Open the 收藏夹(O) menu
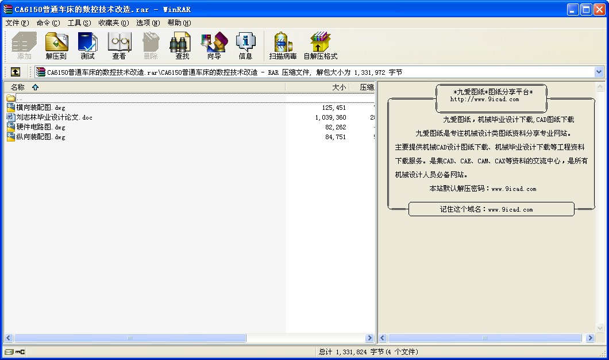 [113, 23]
